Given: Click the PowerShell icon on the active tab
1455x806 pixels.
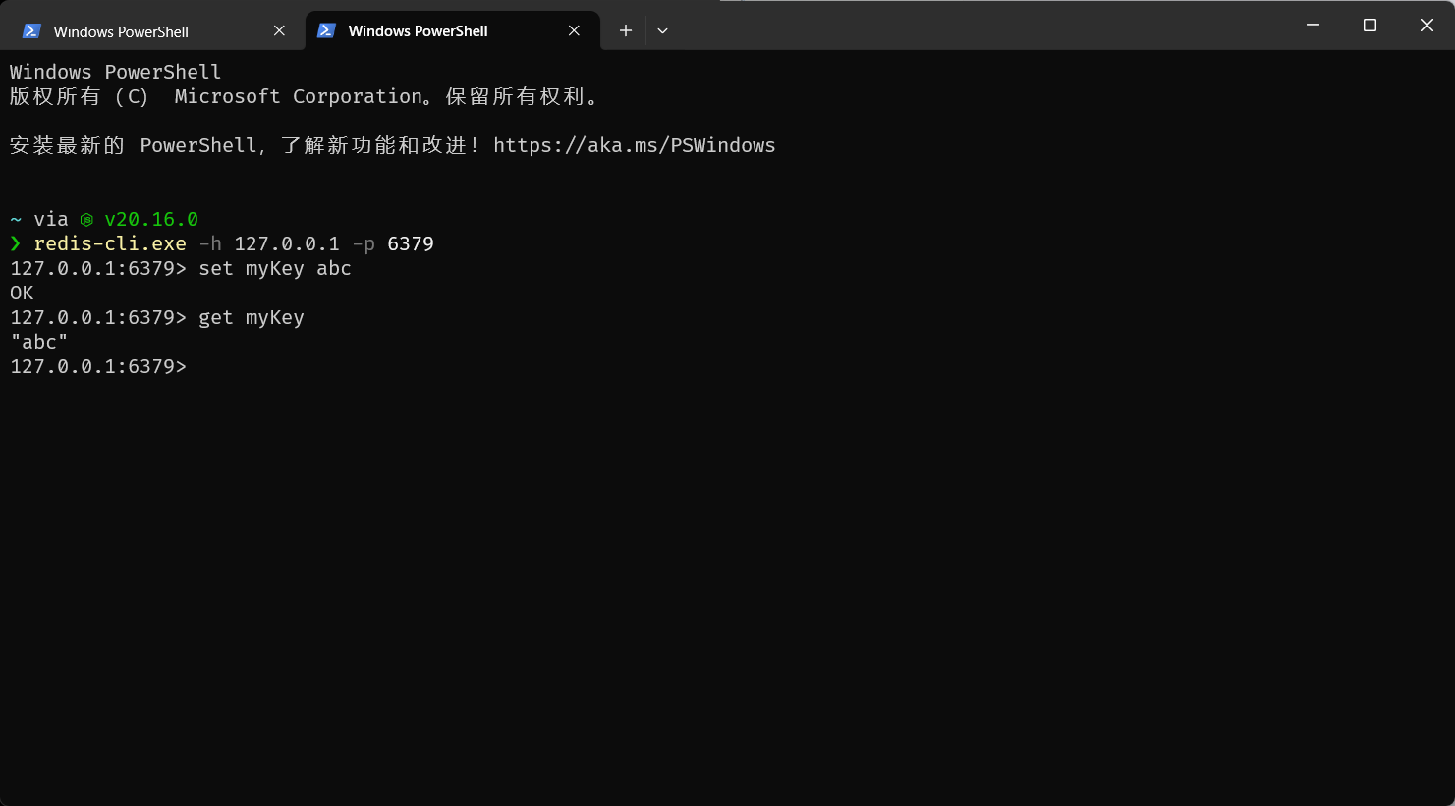Looking at the screenshot, I should (x=326, y=30).
